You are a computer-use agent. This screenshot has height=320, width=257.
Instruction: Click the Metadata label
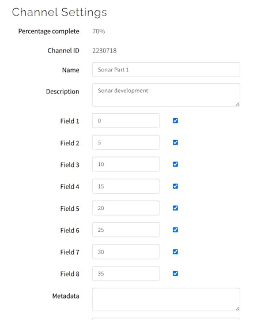[x=66, y=296]
